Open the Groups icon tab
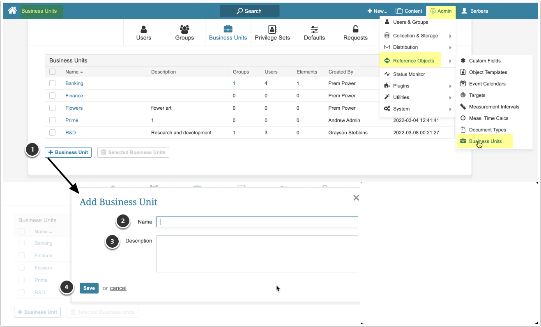This screenshot has height=327, width=541. coord(184,33)
